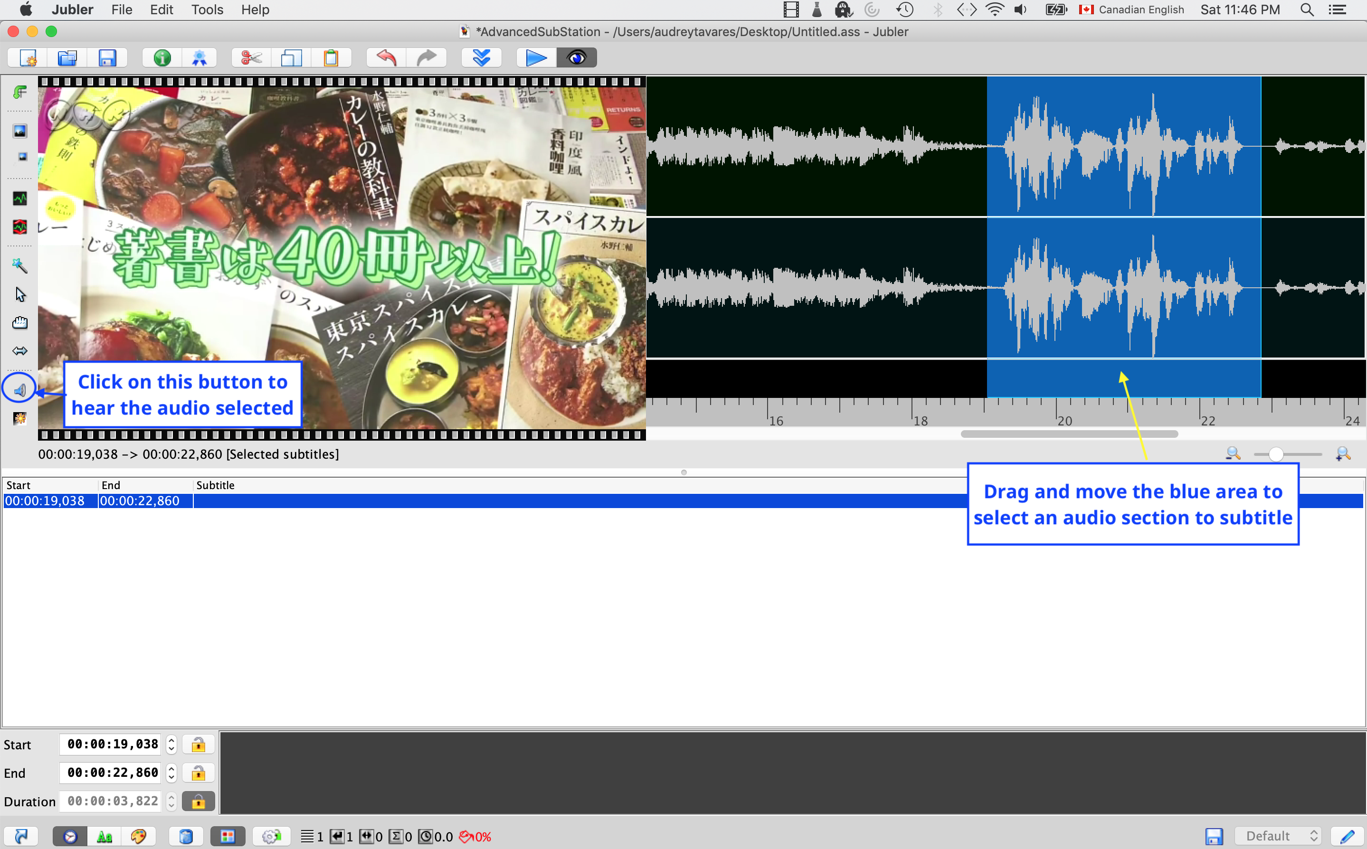Open the Default style dropdown
1367x849 pixels.
(x=1278, y=836)
